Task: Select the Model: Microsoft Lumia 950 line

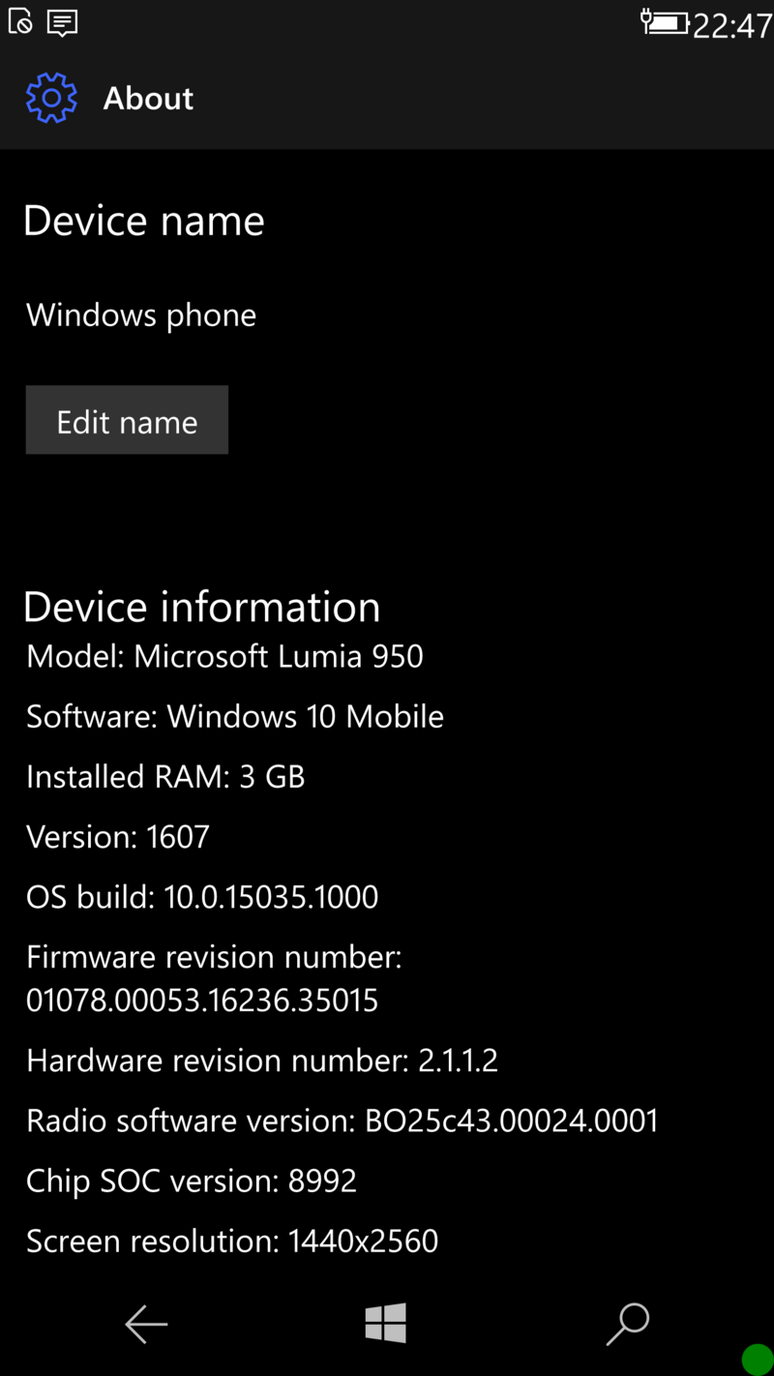Action: click(x=224, y=656)
